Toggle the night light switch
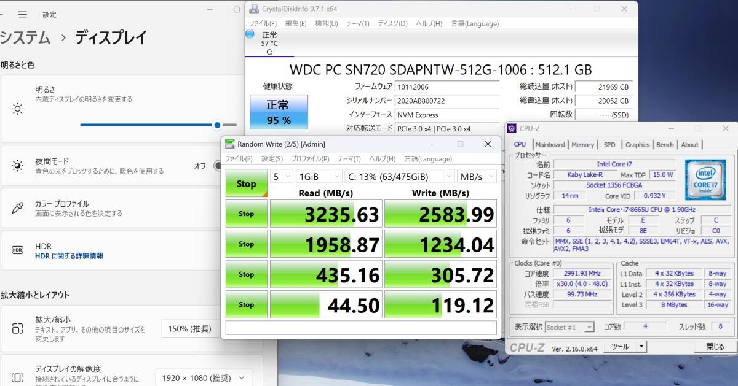Viewport: 738px width, 386px height. pyautogui.click(x=218, y=166)
